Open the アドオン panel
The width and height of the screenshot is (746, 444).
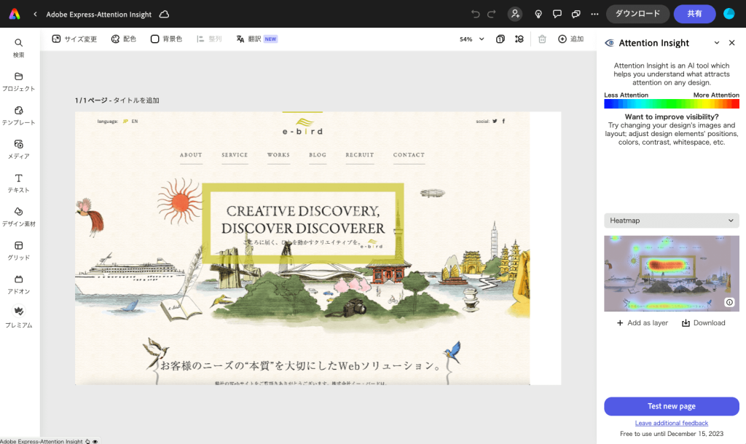(x=18, y=285)
